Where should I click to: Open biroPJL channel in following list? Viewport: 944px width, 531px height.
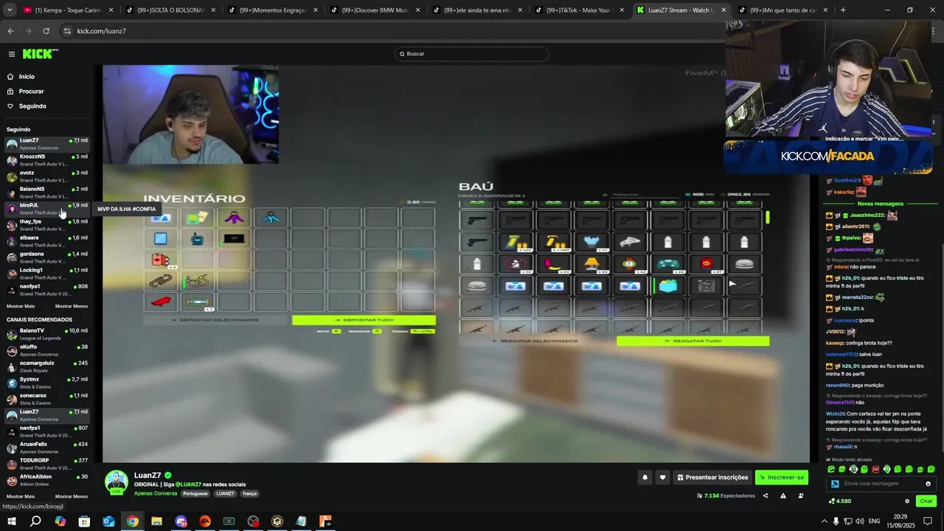[x=47, y=209]
